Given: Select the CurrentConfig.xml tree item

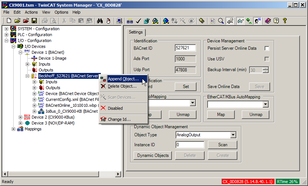Looking at the screenshot, I should 72,100.
